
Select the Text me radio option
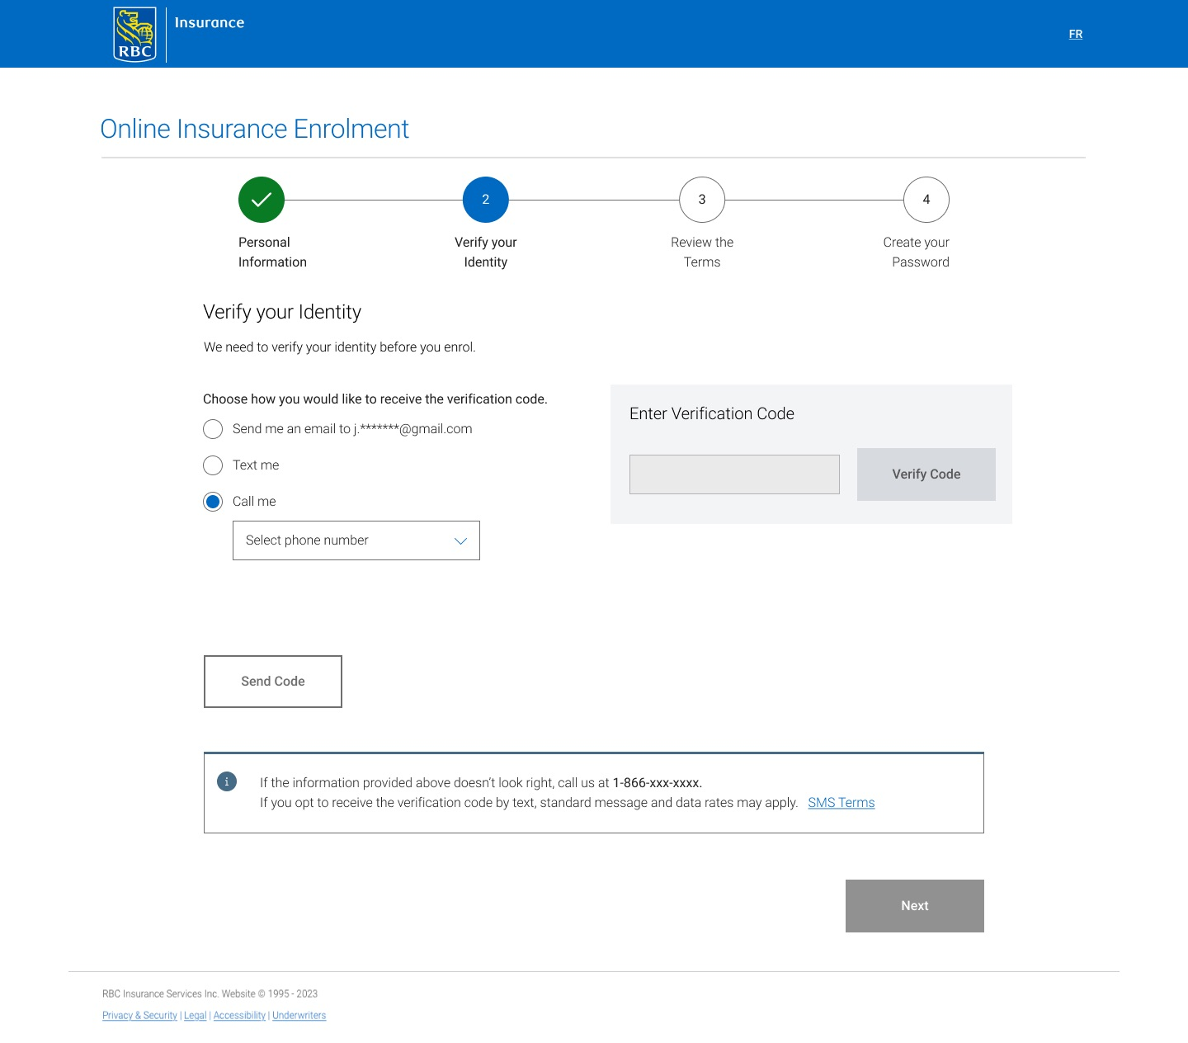[x=213, y=465]
